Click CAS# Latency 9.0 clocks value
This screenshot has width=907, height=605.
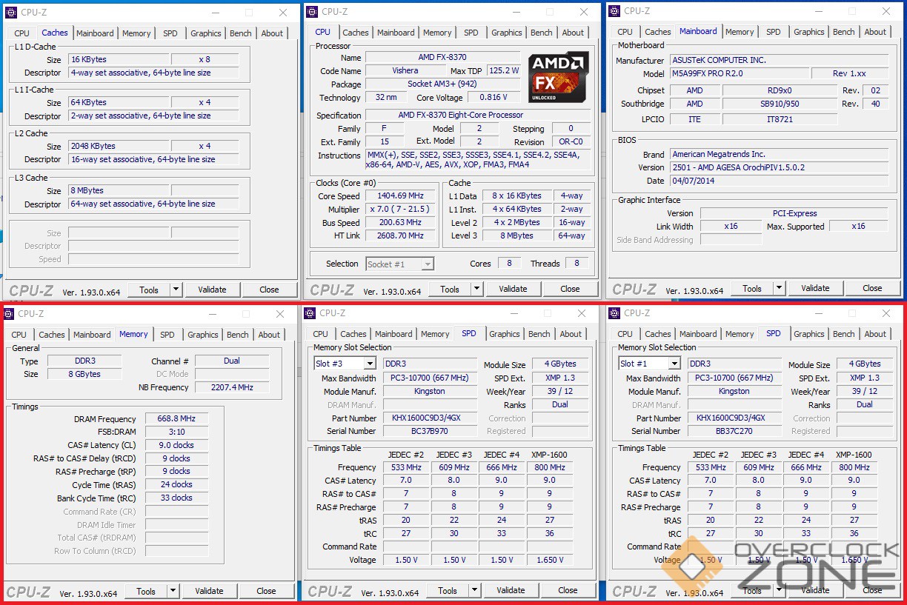click(176, 445)
